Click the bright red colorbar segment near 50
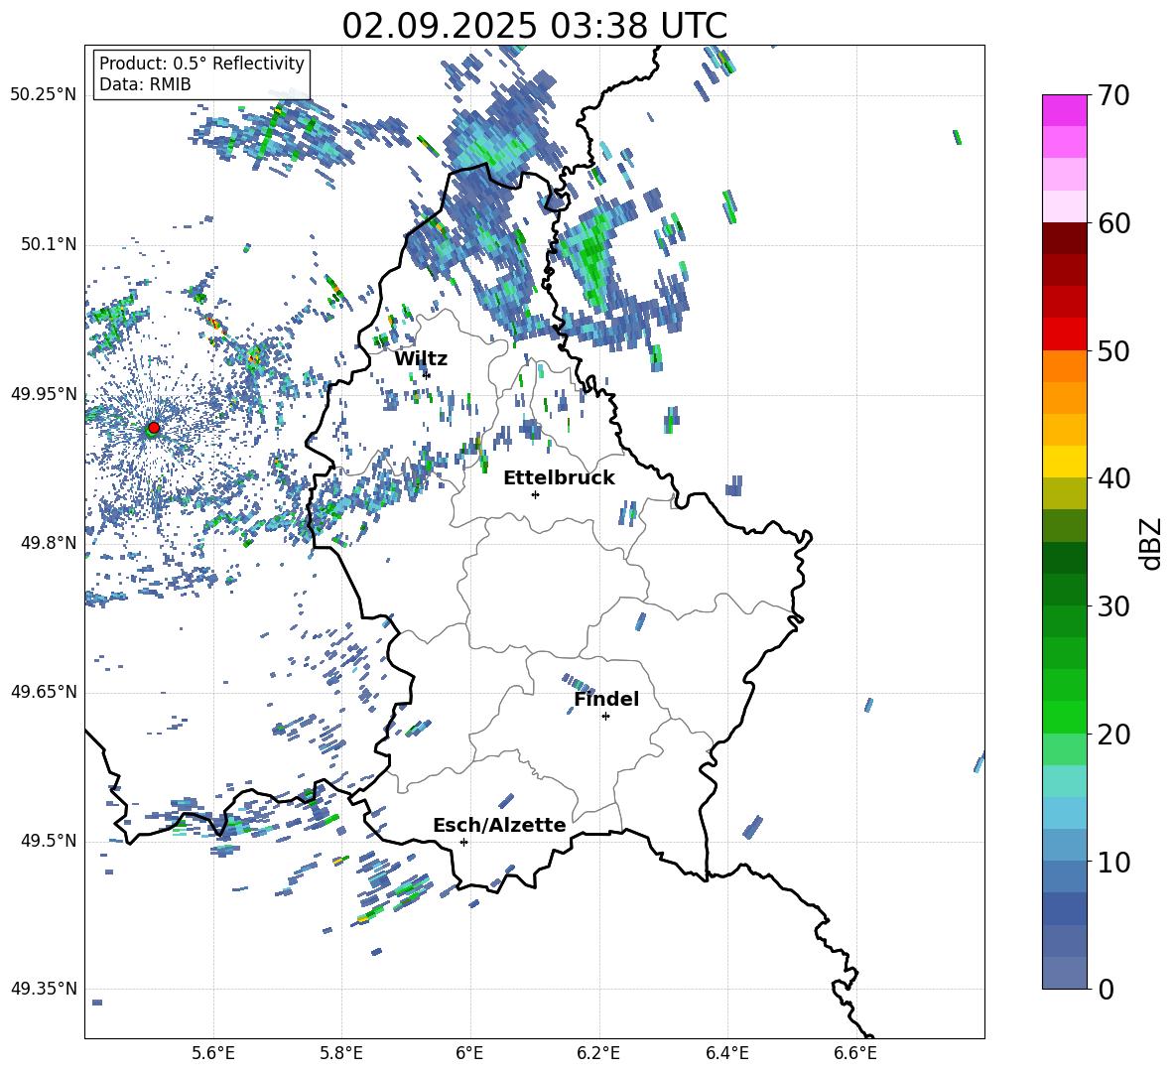 1064,335
